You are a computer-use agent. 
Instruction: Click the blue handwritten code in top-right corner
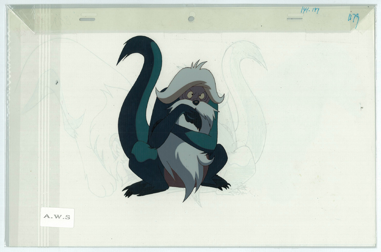(x=353, y=18)
